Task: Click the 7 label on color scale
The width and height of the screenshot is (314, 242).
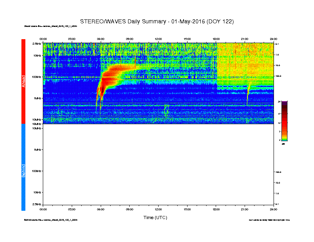Action: 280,132
